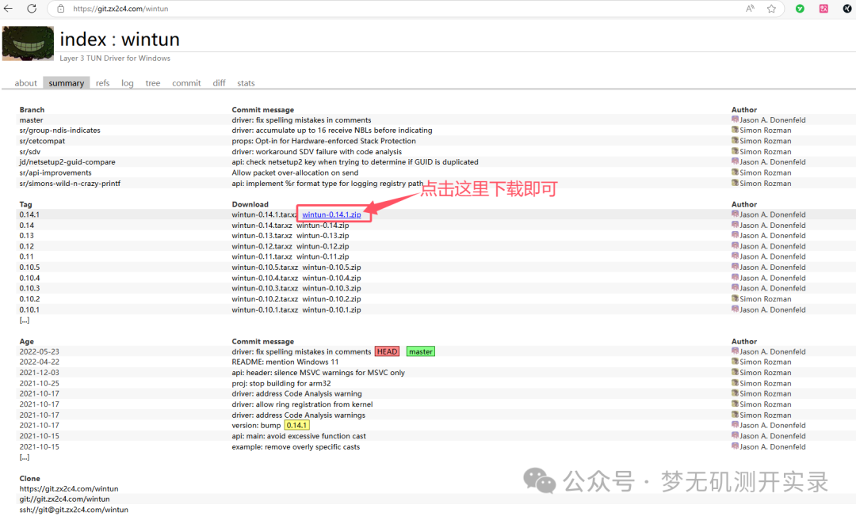Open commit "proj: stop building for arm32"
The width and height of the screenshot is (856, 516).
pyautogui.click(x=281, y=383)
